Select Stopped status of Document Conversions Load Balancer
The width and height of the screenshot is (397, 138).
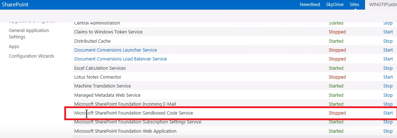(x=337, y=59)
